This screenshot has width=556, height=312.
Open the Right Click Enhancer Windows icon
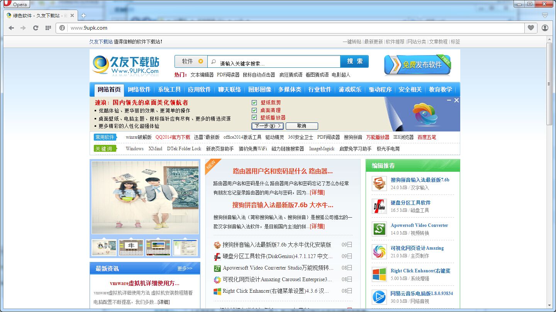tap(379, 275)
